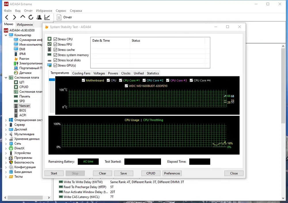Open DirectX item in sidebar tree
288x203 pixels.
coord(19,148)
